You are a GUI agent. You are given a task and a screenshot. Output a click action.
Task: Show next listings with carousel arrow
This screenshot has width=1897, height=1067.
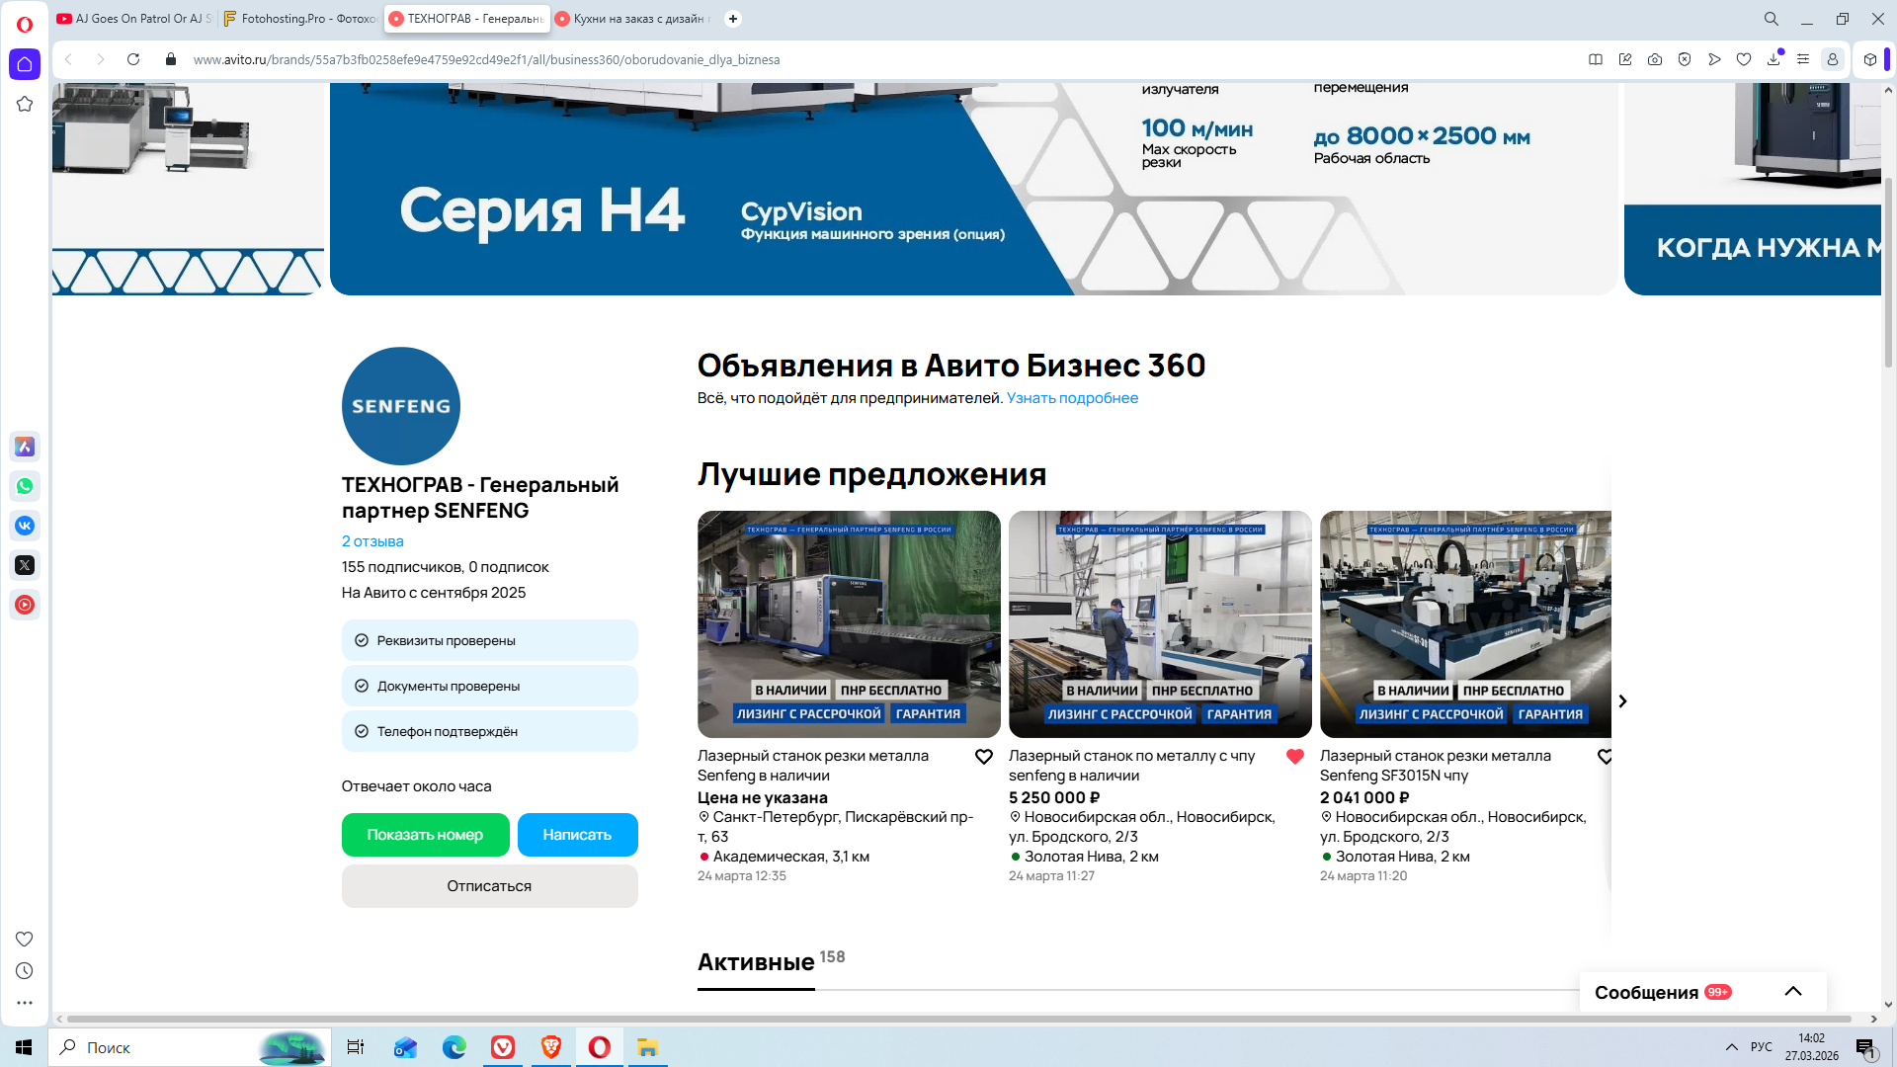point(1622,701)
